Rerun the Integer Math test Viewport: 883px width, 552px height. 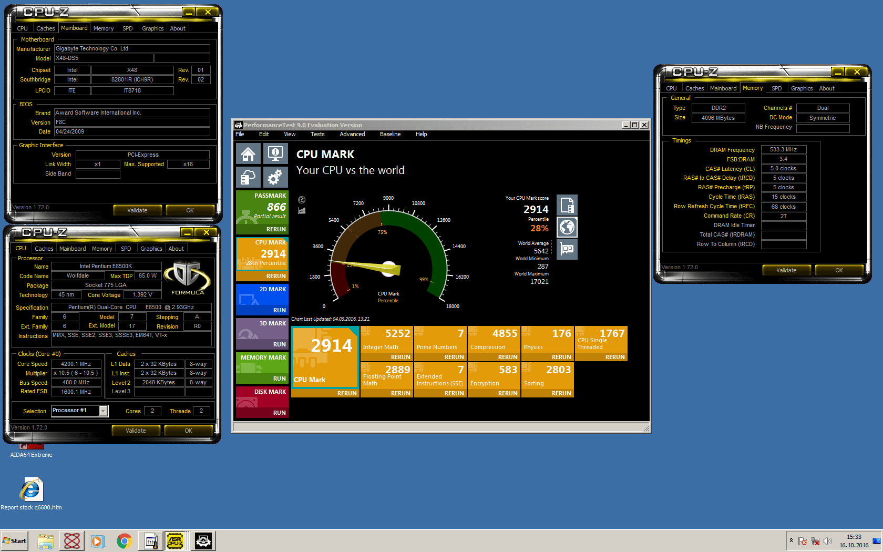[401, 357]
